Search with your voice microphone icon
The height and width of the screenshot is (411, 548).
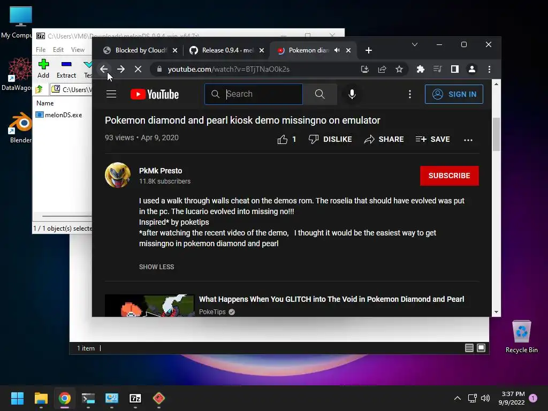[x=352, y=94]
